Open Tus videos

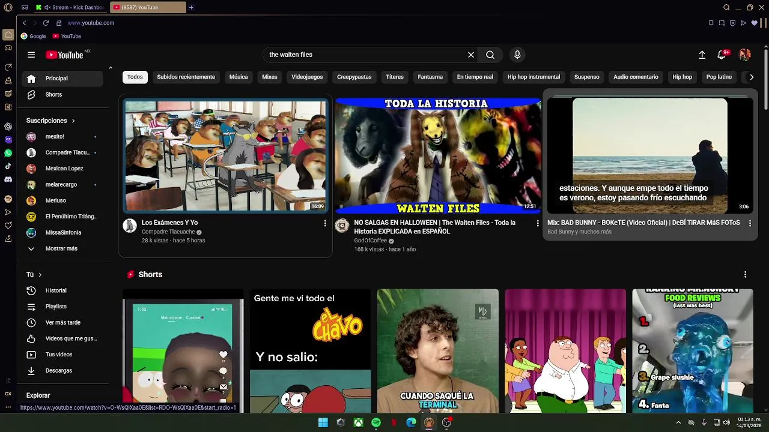pos(62,355)
